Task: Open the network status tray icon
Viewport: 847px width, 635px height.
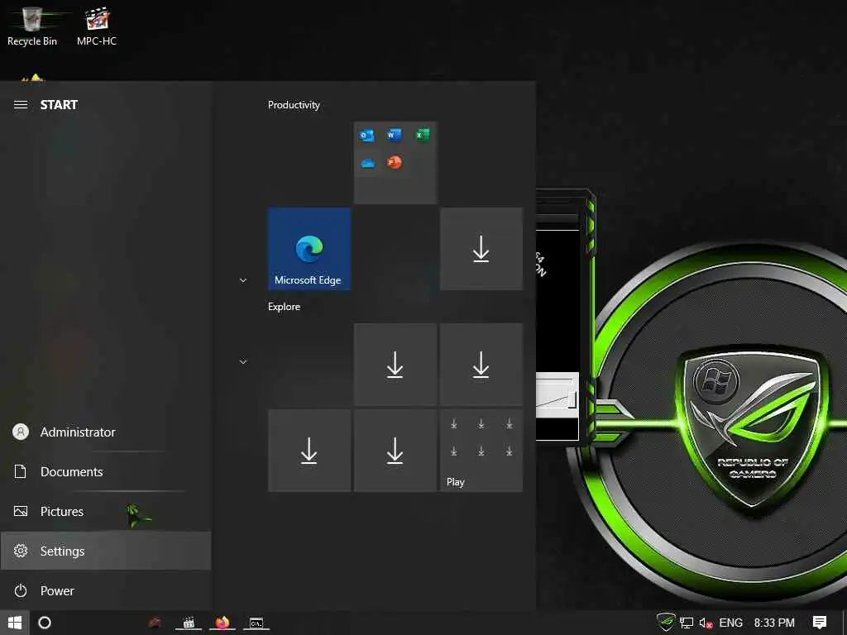Action: click(x=687, y=623)
